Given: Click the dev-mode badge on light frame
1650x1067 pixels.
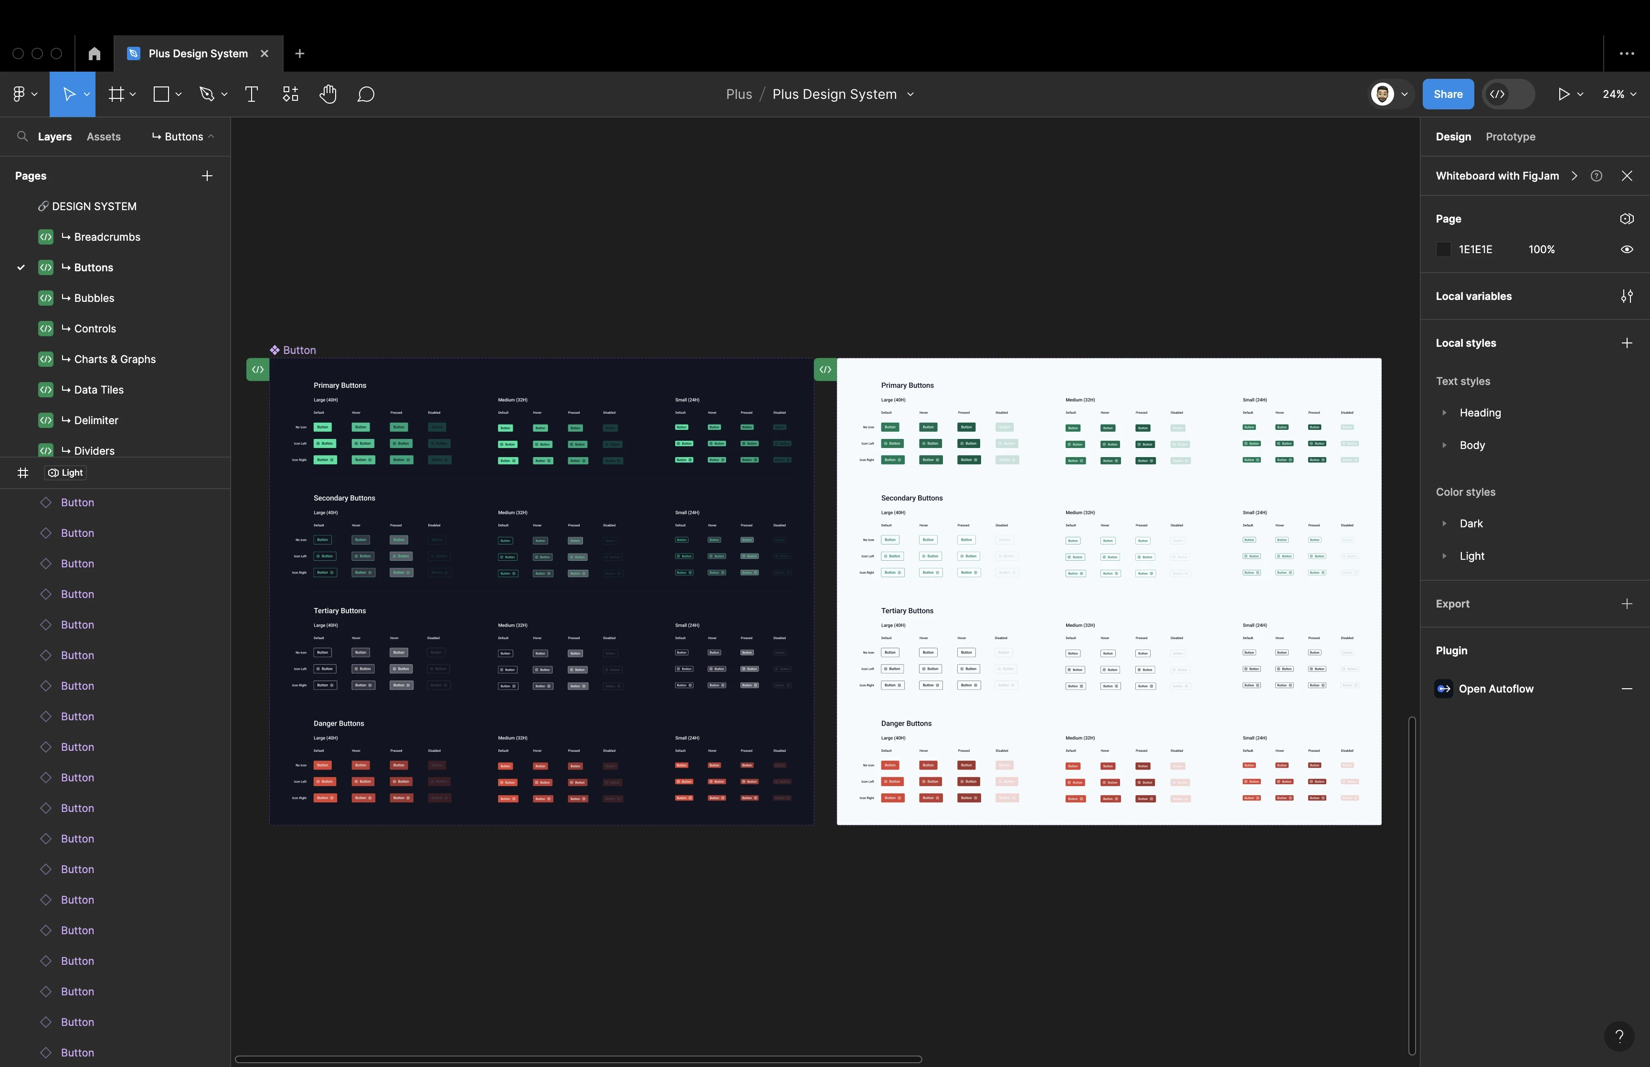Looking at the screenshot, I should [825, 369].
